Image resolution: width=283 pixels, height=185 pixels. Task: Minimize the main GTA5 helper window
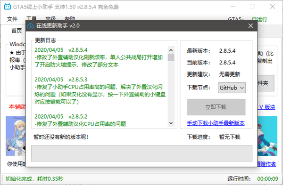pyautogui.click(x=233, y=7)
